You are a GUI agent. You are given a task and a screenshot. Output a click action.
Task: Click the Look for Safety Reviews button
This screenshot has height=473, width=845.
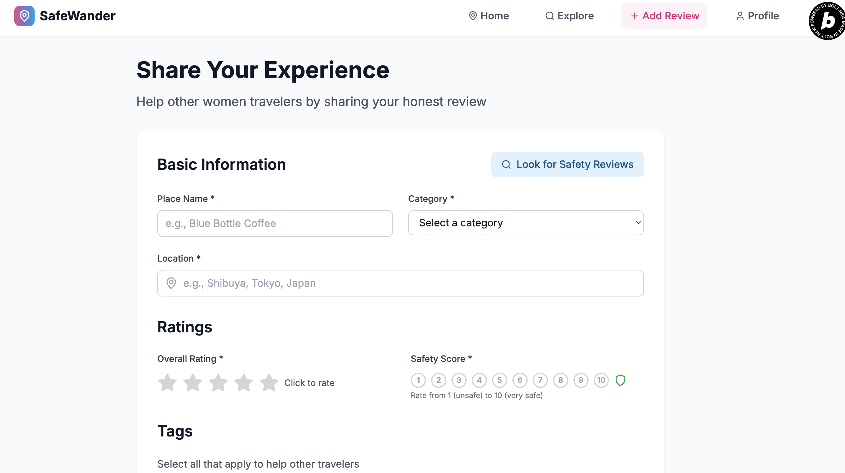coord(567,164)
